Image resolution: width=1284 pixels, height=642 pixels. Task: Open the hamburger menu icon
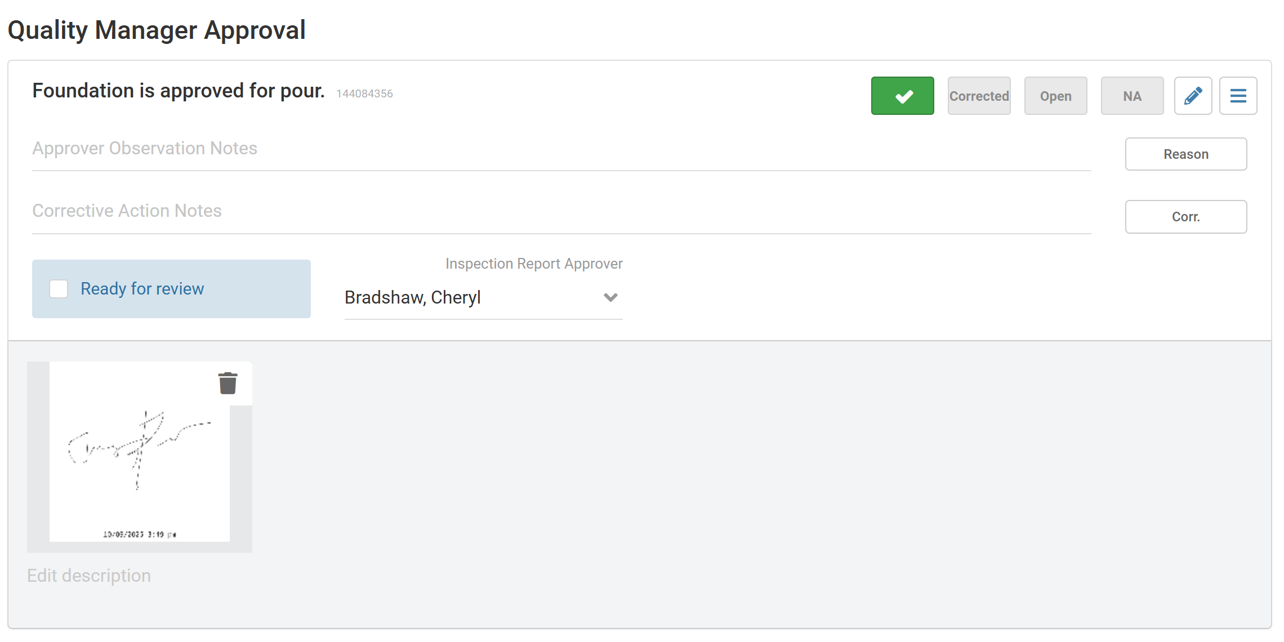(1238, 96)
